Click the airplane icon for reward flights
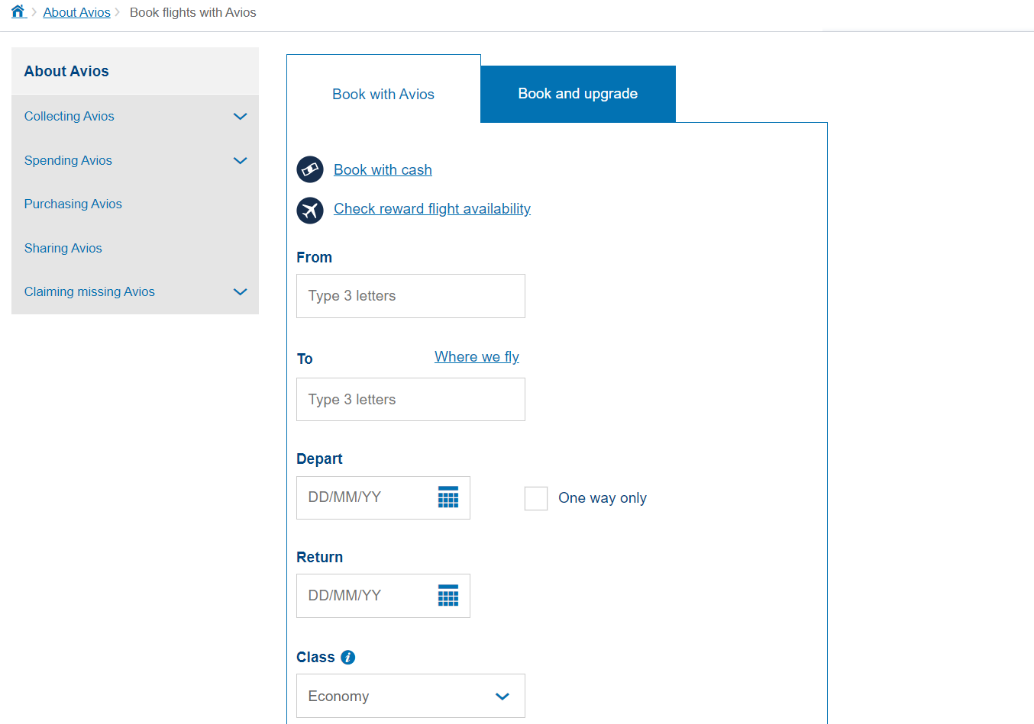This screenshot has width=1034, height=724. (310, 210)
